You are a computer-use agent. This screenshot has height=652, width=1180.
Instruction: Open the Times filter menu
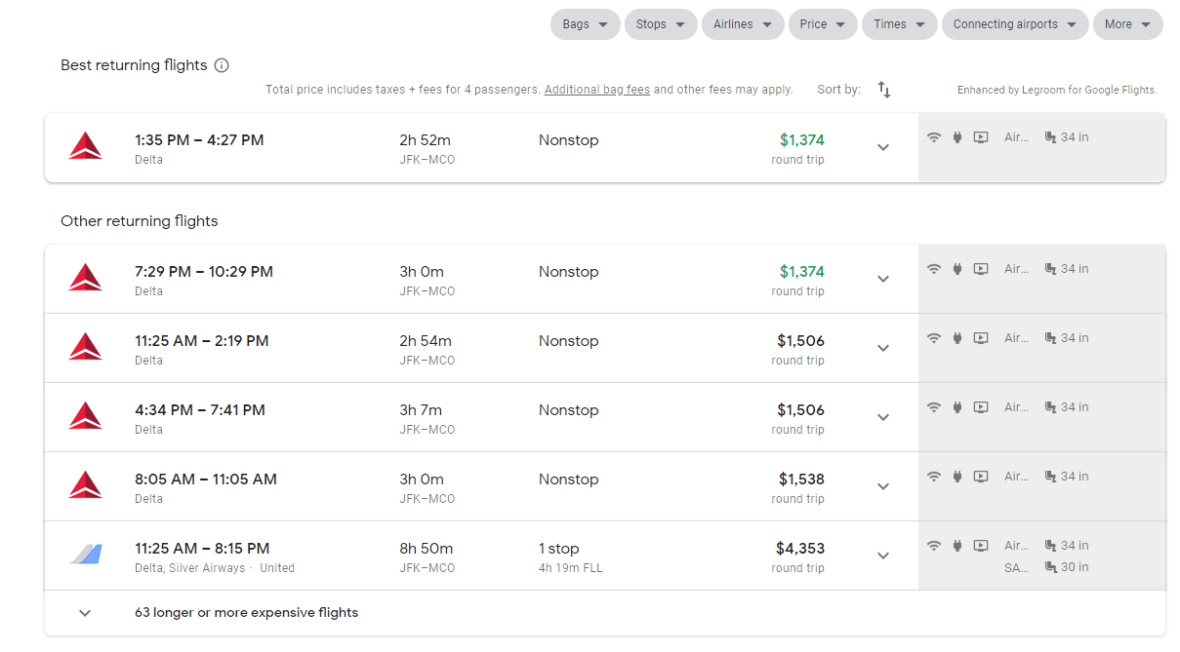(x=898, y=24)
